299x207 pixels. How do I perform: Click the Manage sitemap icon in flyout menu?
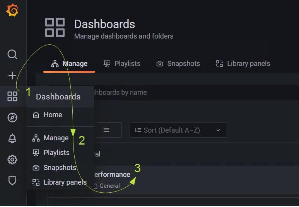point(36,138)
